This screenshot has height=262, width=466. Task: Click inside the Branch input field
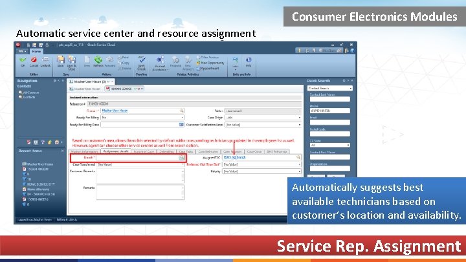click(x=137, y=157)
